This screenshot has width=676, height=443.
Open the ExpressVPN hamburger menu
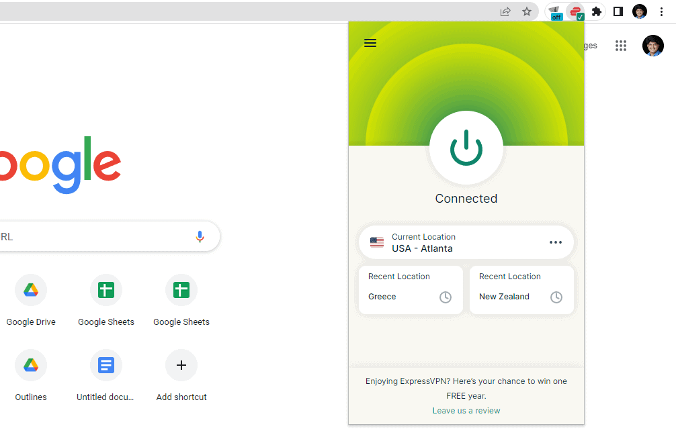(x=370, y=42)
